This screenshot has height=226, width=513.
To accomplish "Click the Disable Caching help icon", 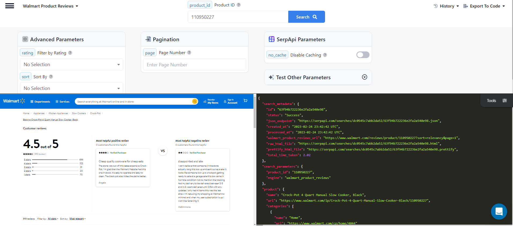I will pos(325,55).
